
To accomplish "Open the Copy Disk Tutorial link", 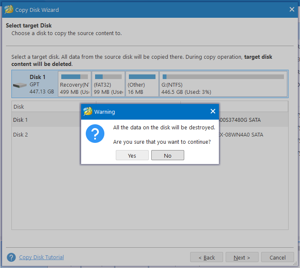I will [41, 257].
